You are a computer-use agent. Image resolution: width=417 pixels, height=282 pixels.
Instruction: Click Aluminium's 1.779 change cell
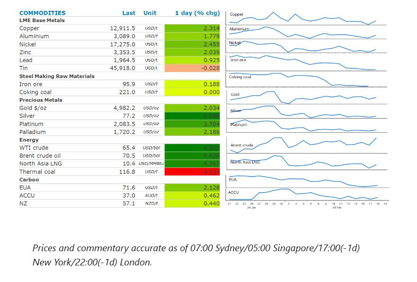pyautogui.click(x=192, y=36)
